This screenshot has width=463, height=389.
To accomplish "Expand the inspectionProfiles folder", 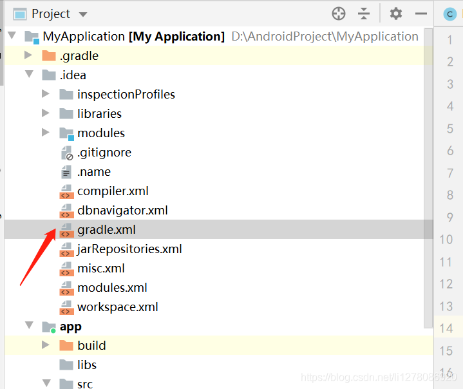I will pyautogui.click(x=46, y=94).
